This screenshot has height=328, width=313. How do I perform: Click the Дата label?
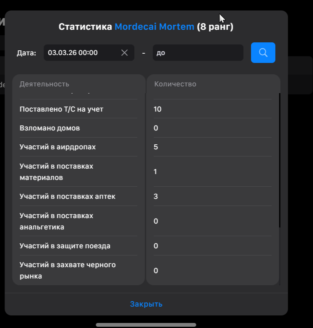pyautogui.click(x=26, y=53)
